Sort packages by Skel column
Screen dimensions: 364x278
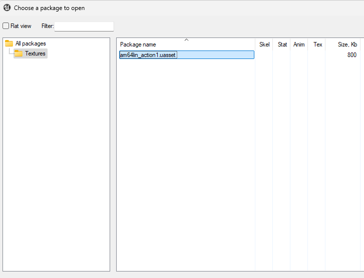pos(264,44)
